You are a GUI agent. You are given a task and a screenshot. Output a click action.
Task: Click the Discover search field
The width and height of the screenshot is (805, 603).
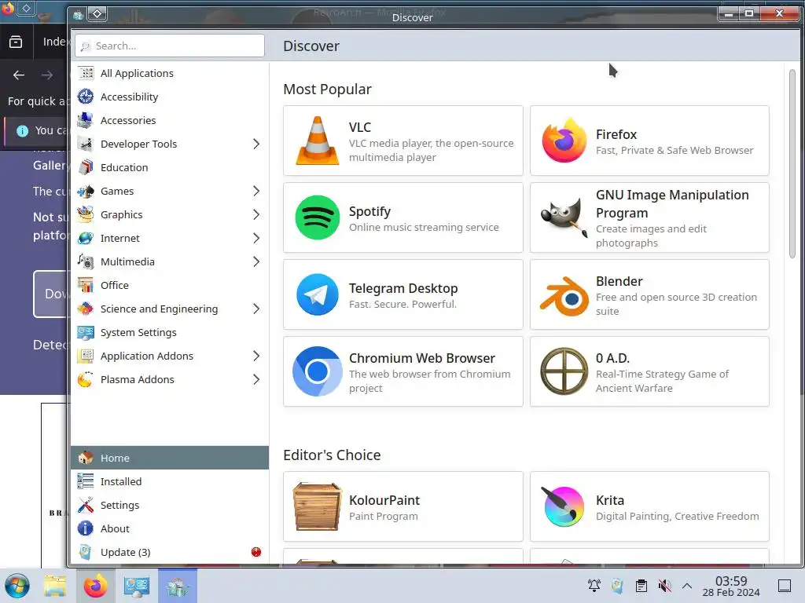170,46
